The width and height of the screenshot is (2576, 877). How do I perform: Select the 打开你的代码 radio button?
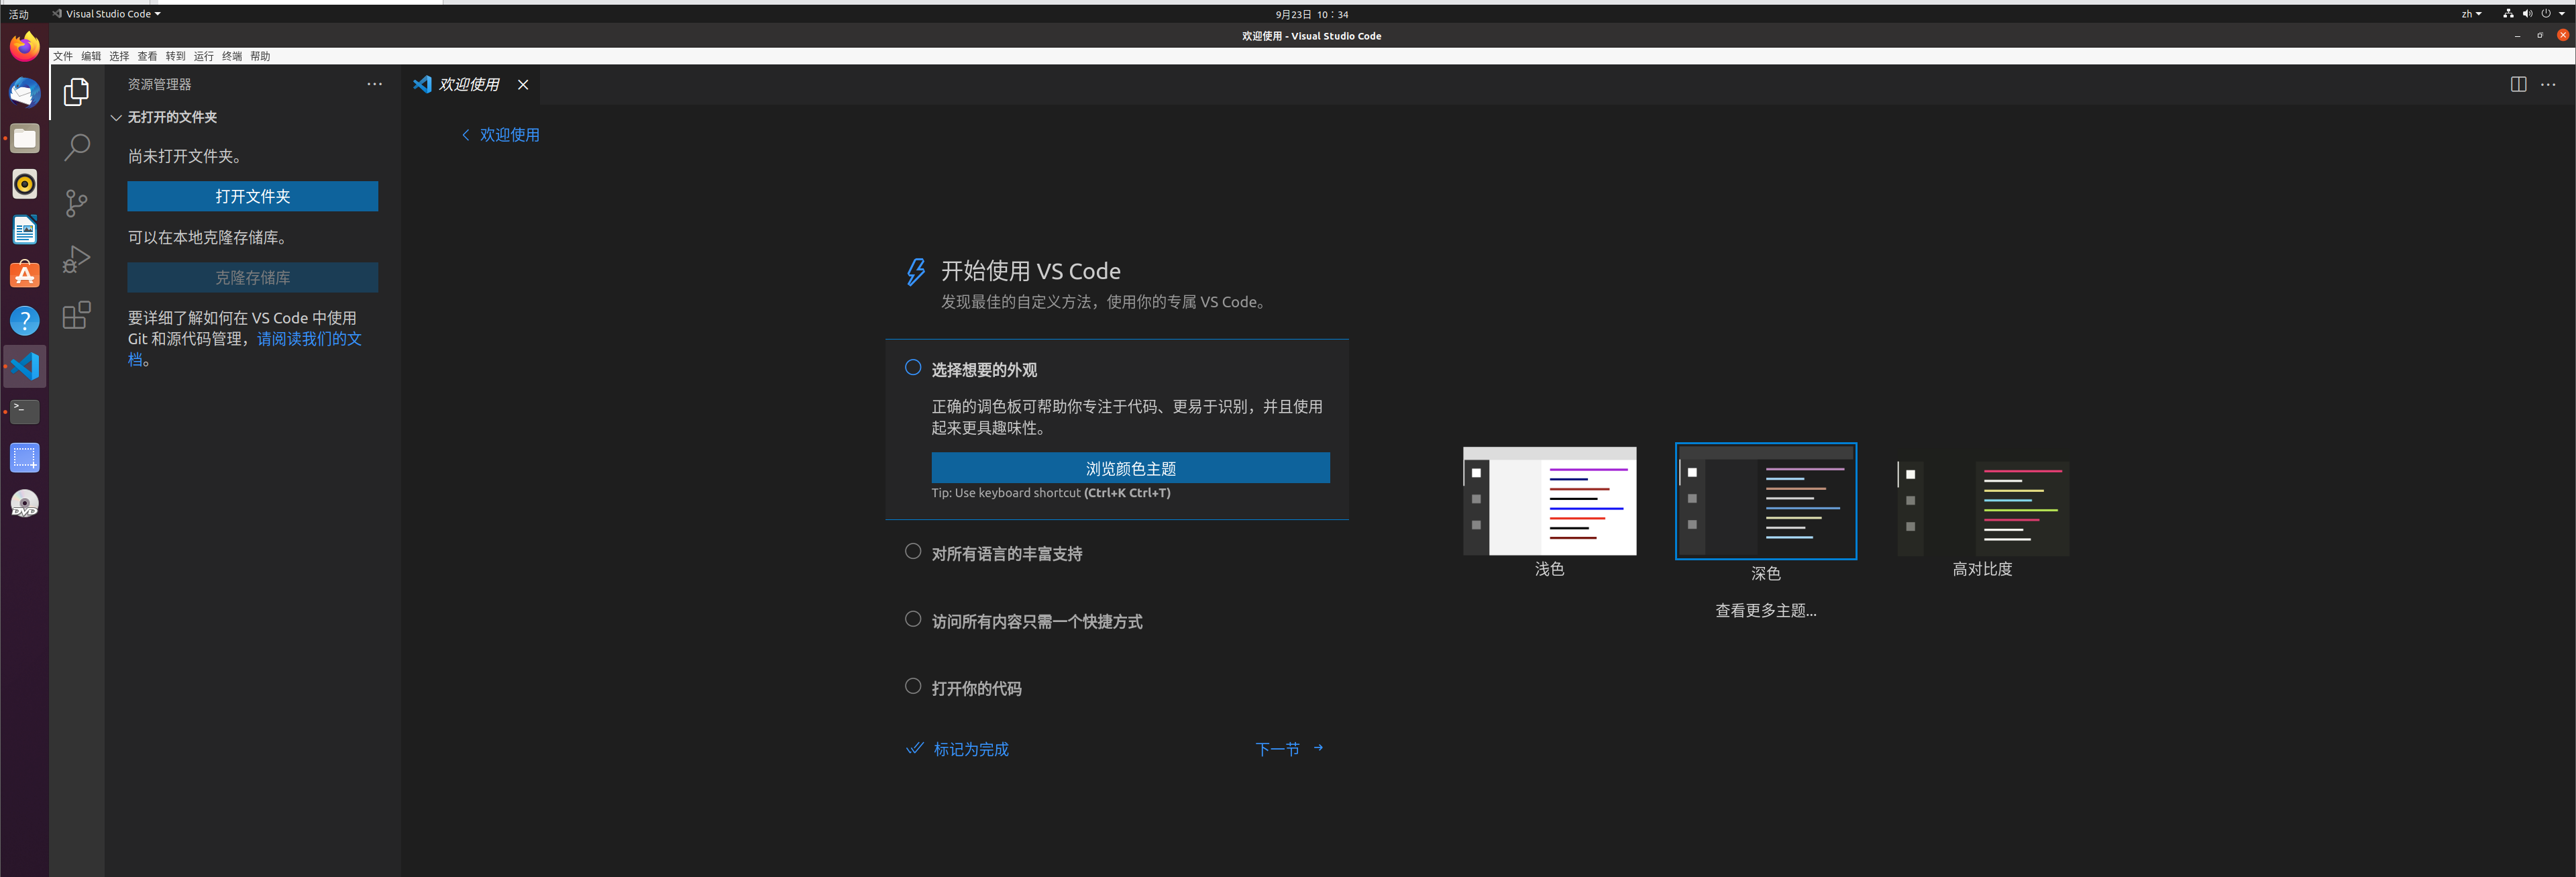click(x=912, y=686)
